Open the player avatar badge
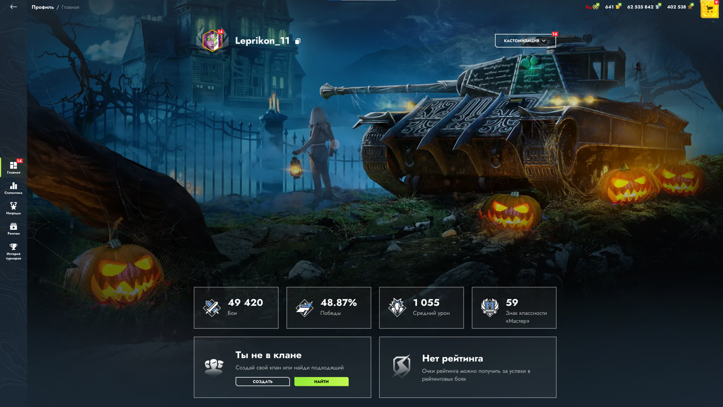This screenshot has height=407, width=723. [212, 40]
